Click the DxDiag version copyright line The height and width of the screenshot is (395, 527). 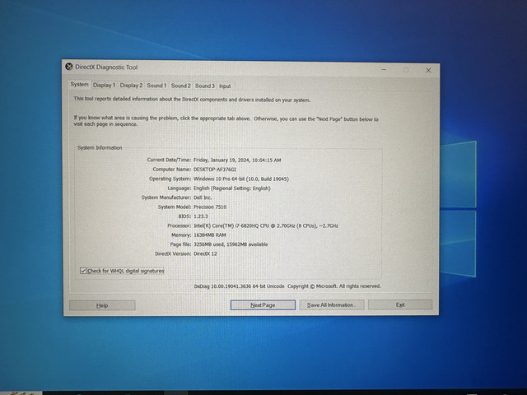point(287,286)
